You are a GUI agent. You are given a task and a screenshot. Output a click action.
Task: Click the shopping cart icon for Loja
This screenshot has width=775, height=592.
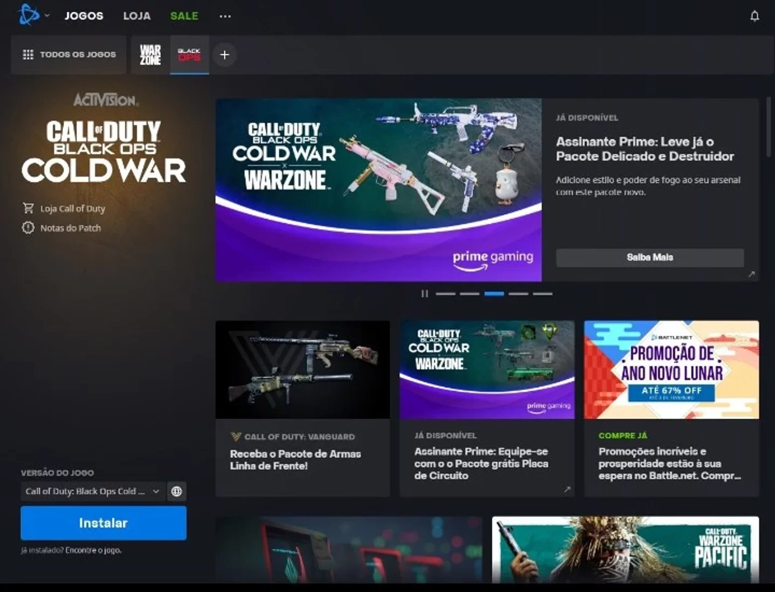pyautogui.click(x=28, y=208)
